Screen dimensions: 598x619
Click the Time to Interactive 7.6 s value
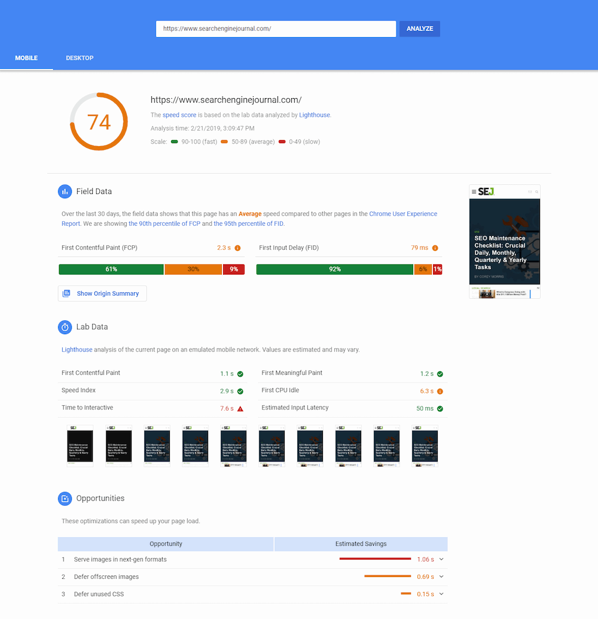[x=227, y=409]
